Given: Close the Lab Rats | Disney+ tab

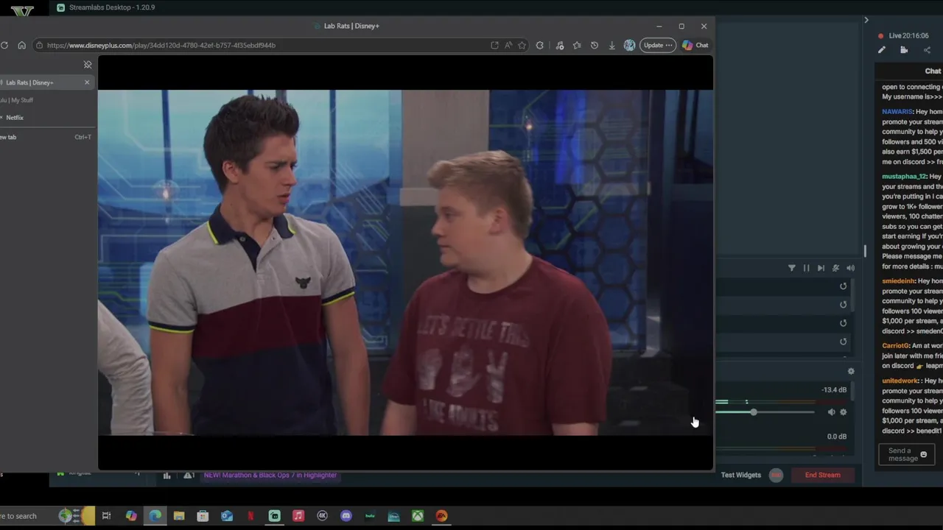Looking at the screenshot, I should coord(87,82).
